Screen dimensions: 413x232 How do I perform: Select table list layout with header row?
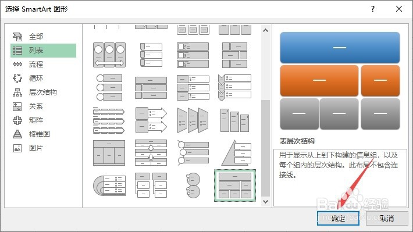109,153
